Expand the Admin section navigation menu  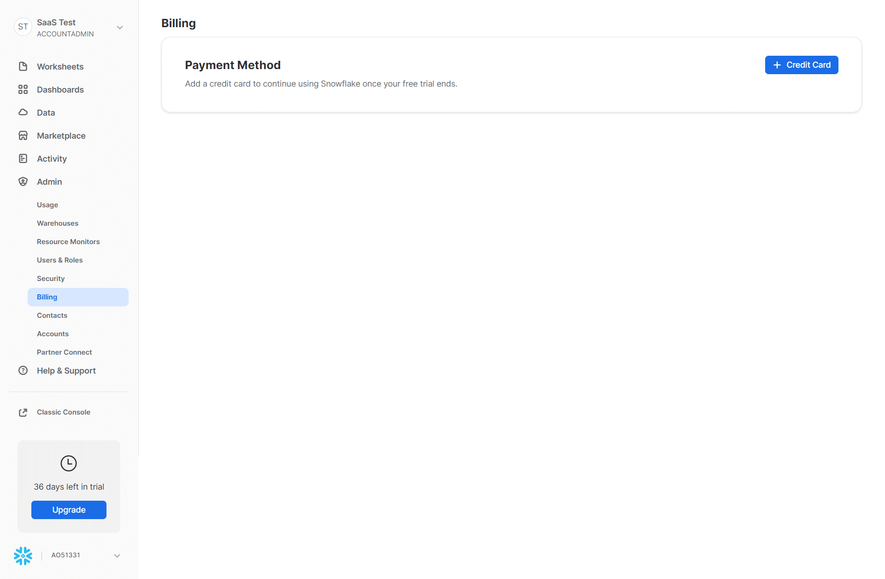point(49,181)
